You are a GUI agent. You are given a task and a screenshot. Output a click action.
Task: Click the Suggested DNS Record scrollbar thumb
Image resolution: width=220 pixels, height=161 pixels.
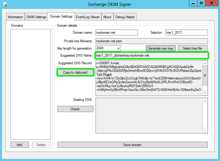[205, 75]
